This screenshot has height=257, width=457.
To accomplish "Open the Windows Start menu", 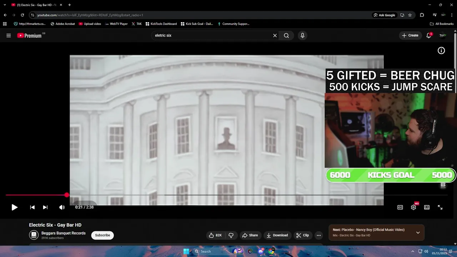I will click(186, 251).
